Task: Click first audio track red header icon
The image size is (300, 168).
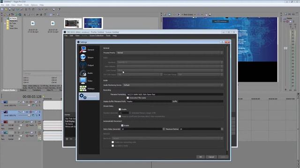Action: click(6, 122)
